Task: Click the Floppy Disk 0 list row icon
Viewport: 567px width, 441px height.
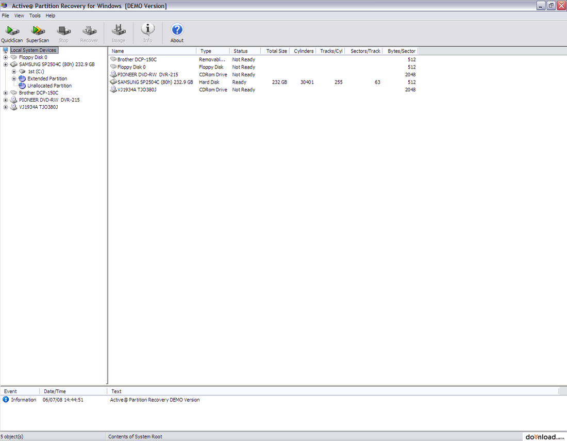Action: coord(113,67)
